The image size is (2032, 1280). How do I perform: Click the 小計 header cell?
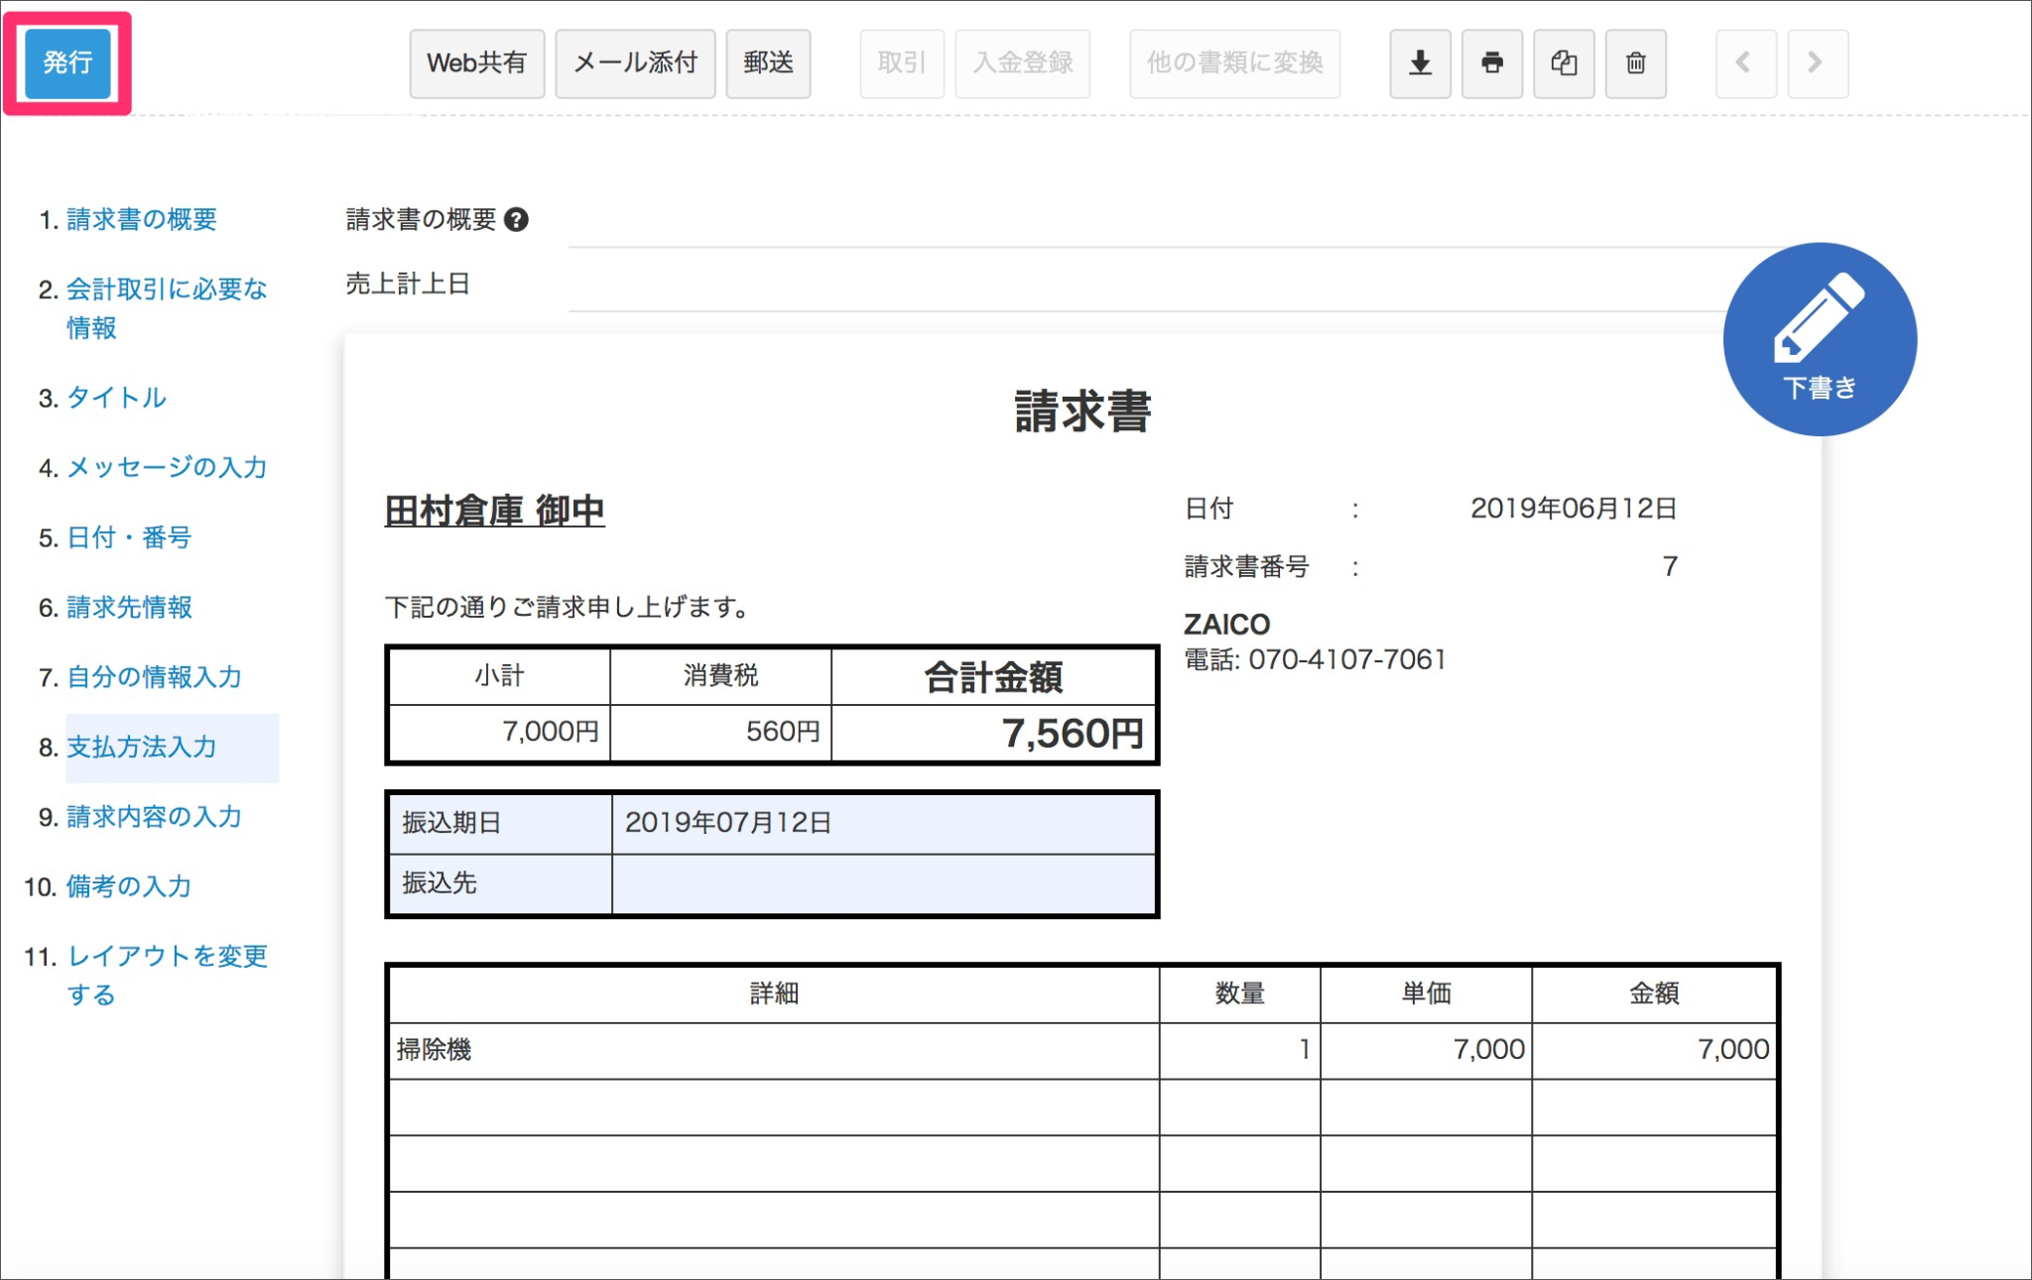click(499, 676)
